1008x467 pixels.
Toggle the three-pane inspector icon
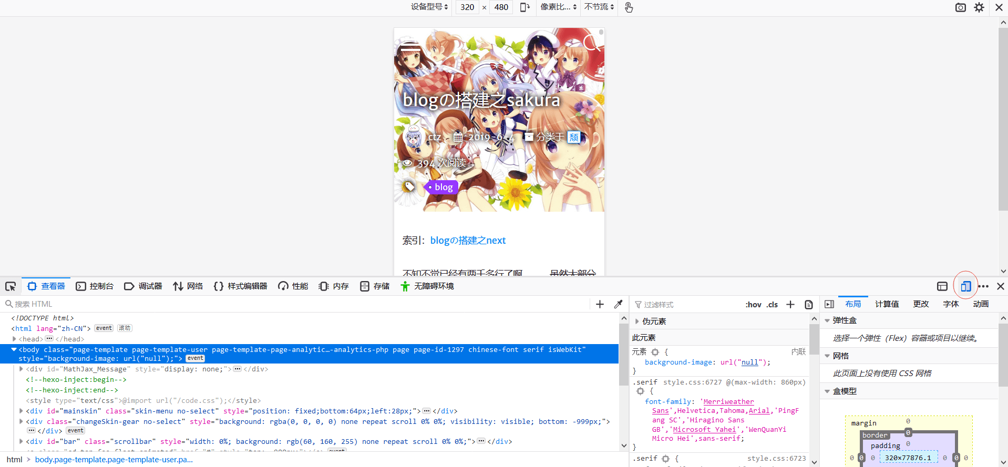tap(829, 304)
